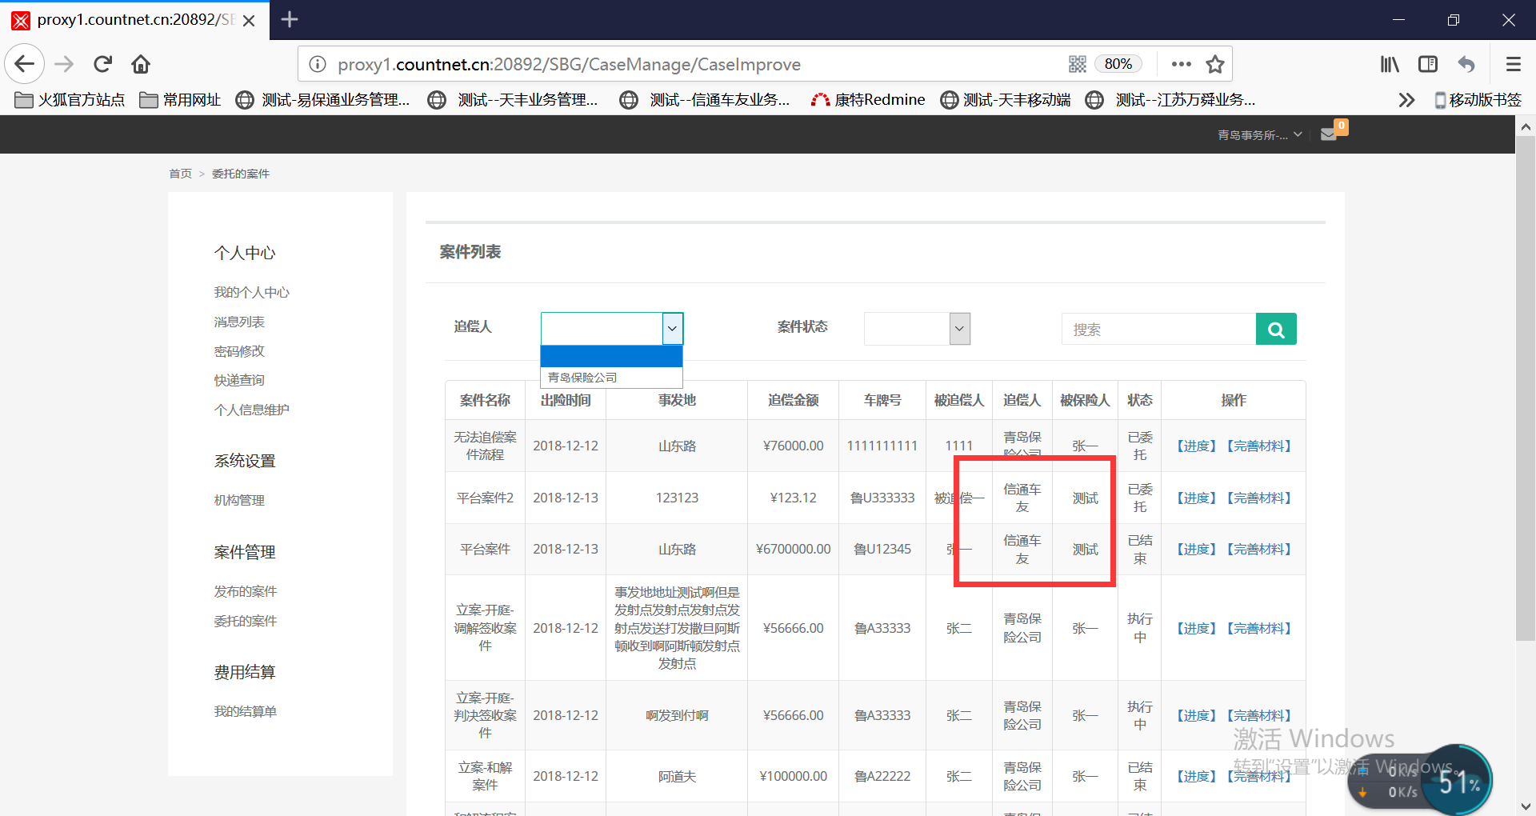
Task: Open page actions three-dot menu
Action: 1181,64
